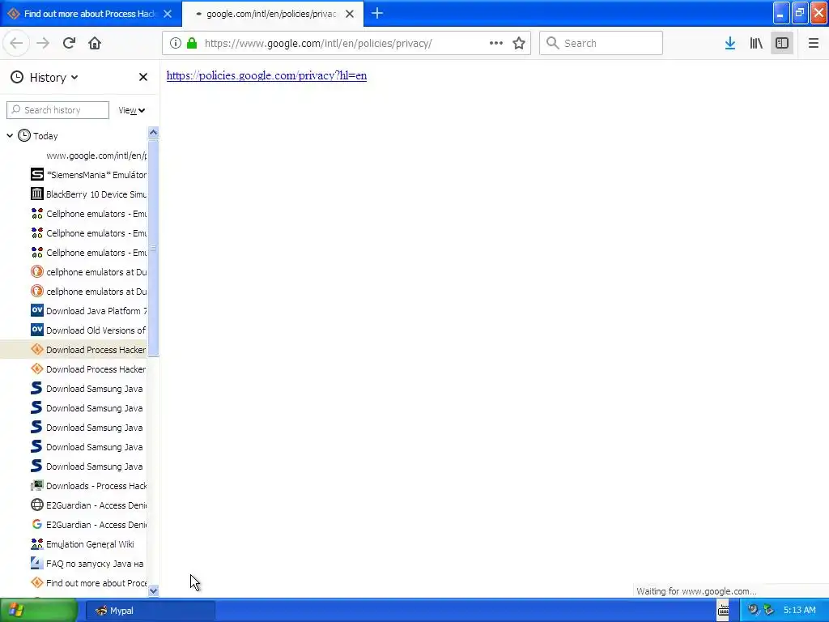Close the History sidebar
Image resolution: width=829 pixels, height=622 pixels.
[142, 77]
